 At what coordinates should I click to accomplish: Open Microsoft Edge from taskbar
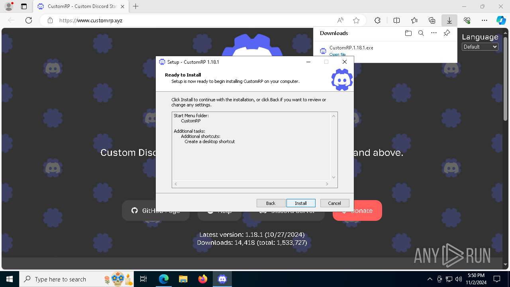tap(164, 279)
